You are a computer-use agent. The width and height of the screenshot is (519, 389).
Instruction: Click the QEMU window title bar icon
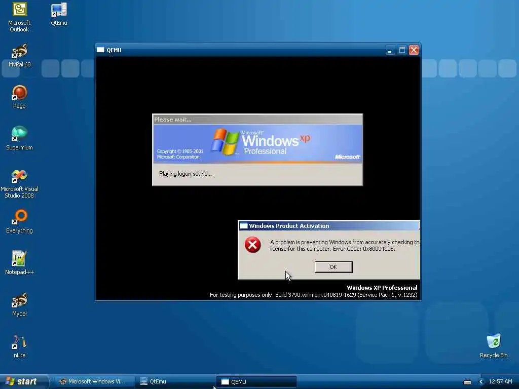coord(100,50)
